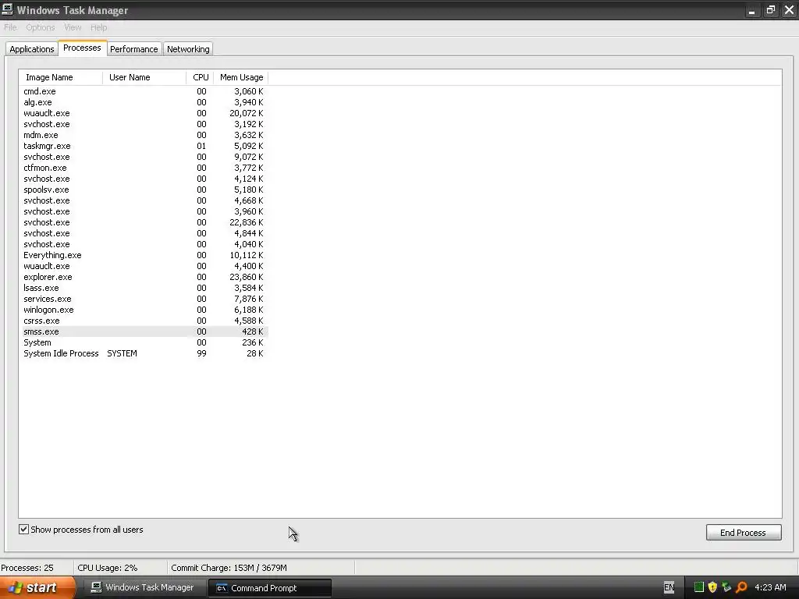
Task: Click the taskbar clock showing 4:23 AM
Action: (770, 587)
